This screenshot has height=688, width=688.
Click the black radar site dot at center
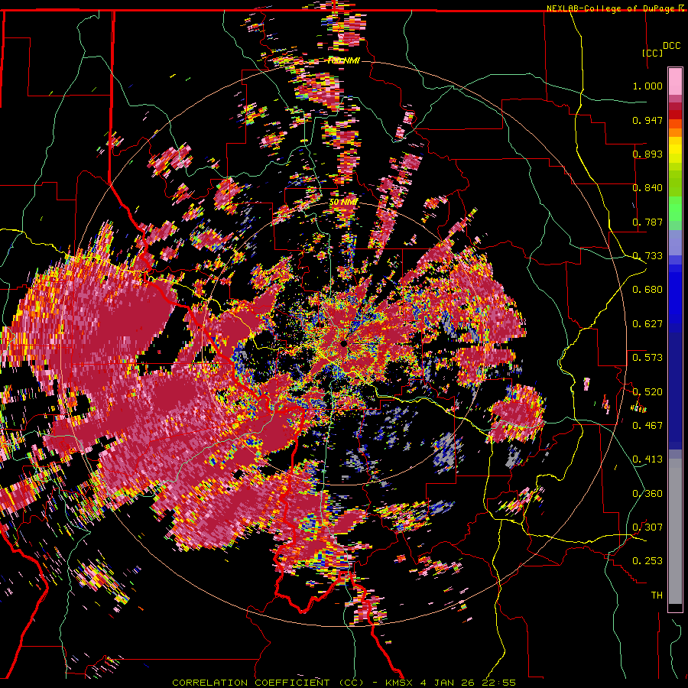[x=343, y=343]
